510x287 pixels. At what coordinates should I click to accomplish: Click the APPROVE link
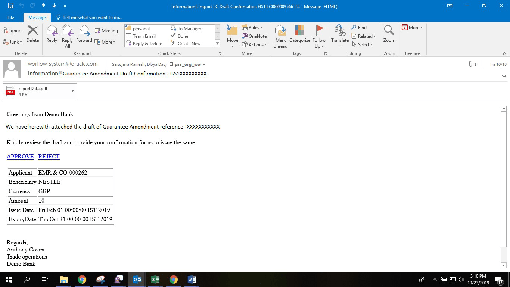[x=20, y=156]
